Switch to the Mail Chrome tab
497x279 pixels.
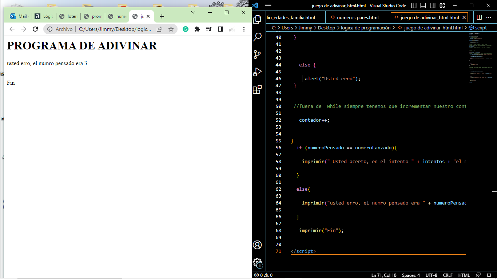click(18, 16)
